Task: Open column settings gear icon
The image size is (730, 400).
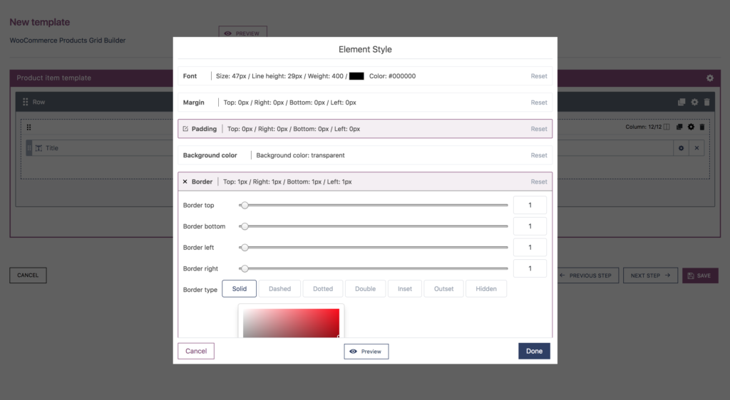Action: click(x=691, y=127)
